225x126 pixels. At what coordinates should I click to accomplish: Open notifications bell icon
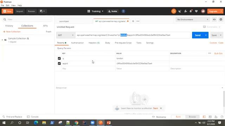point(191,11)
